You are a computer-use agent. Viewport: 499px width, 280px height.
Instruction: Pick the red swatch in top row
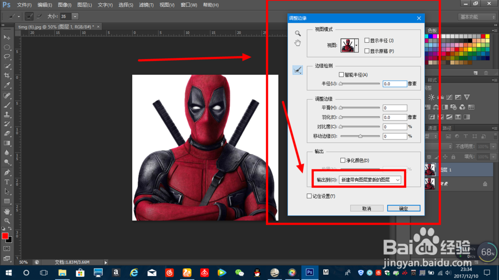coord(483,36)
